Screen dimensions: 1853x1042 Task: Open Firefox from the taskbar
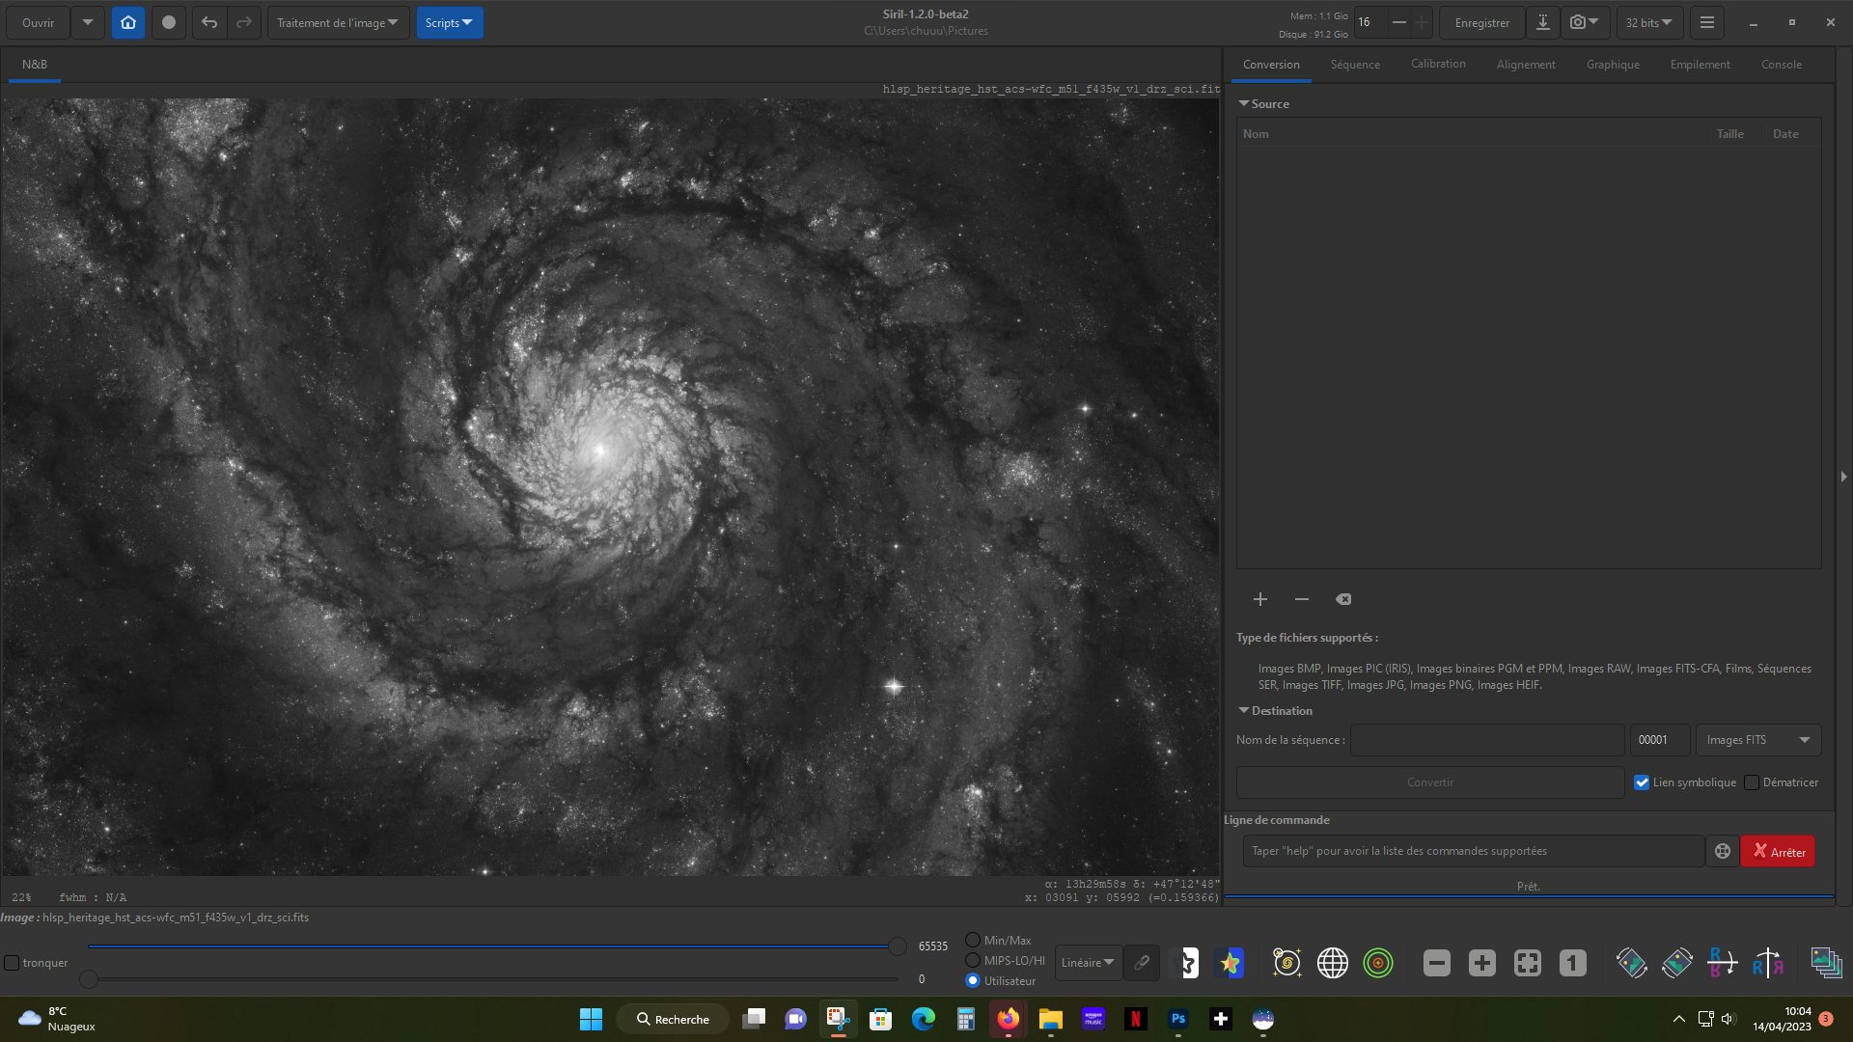(x=1009, y=1019)
